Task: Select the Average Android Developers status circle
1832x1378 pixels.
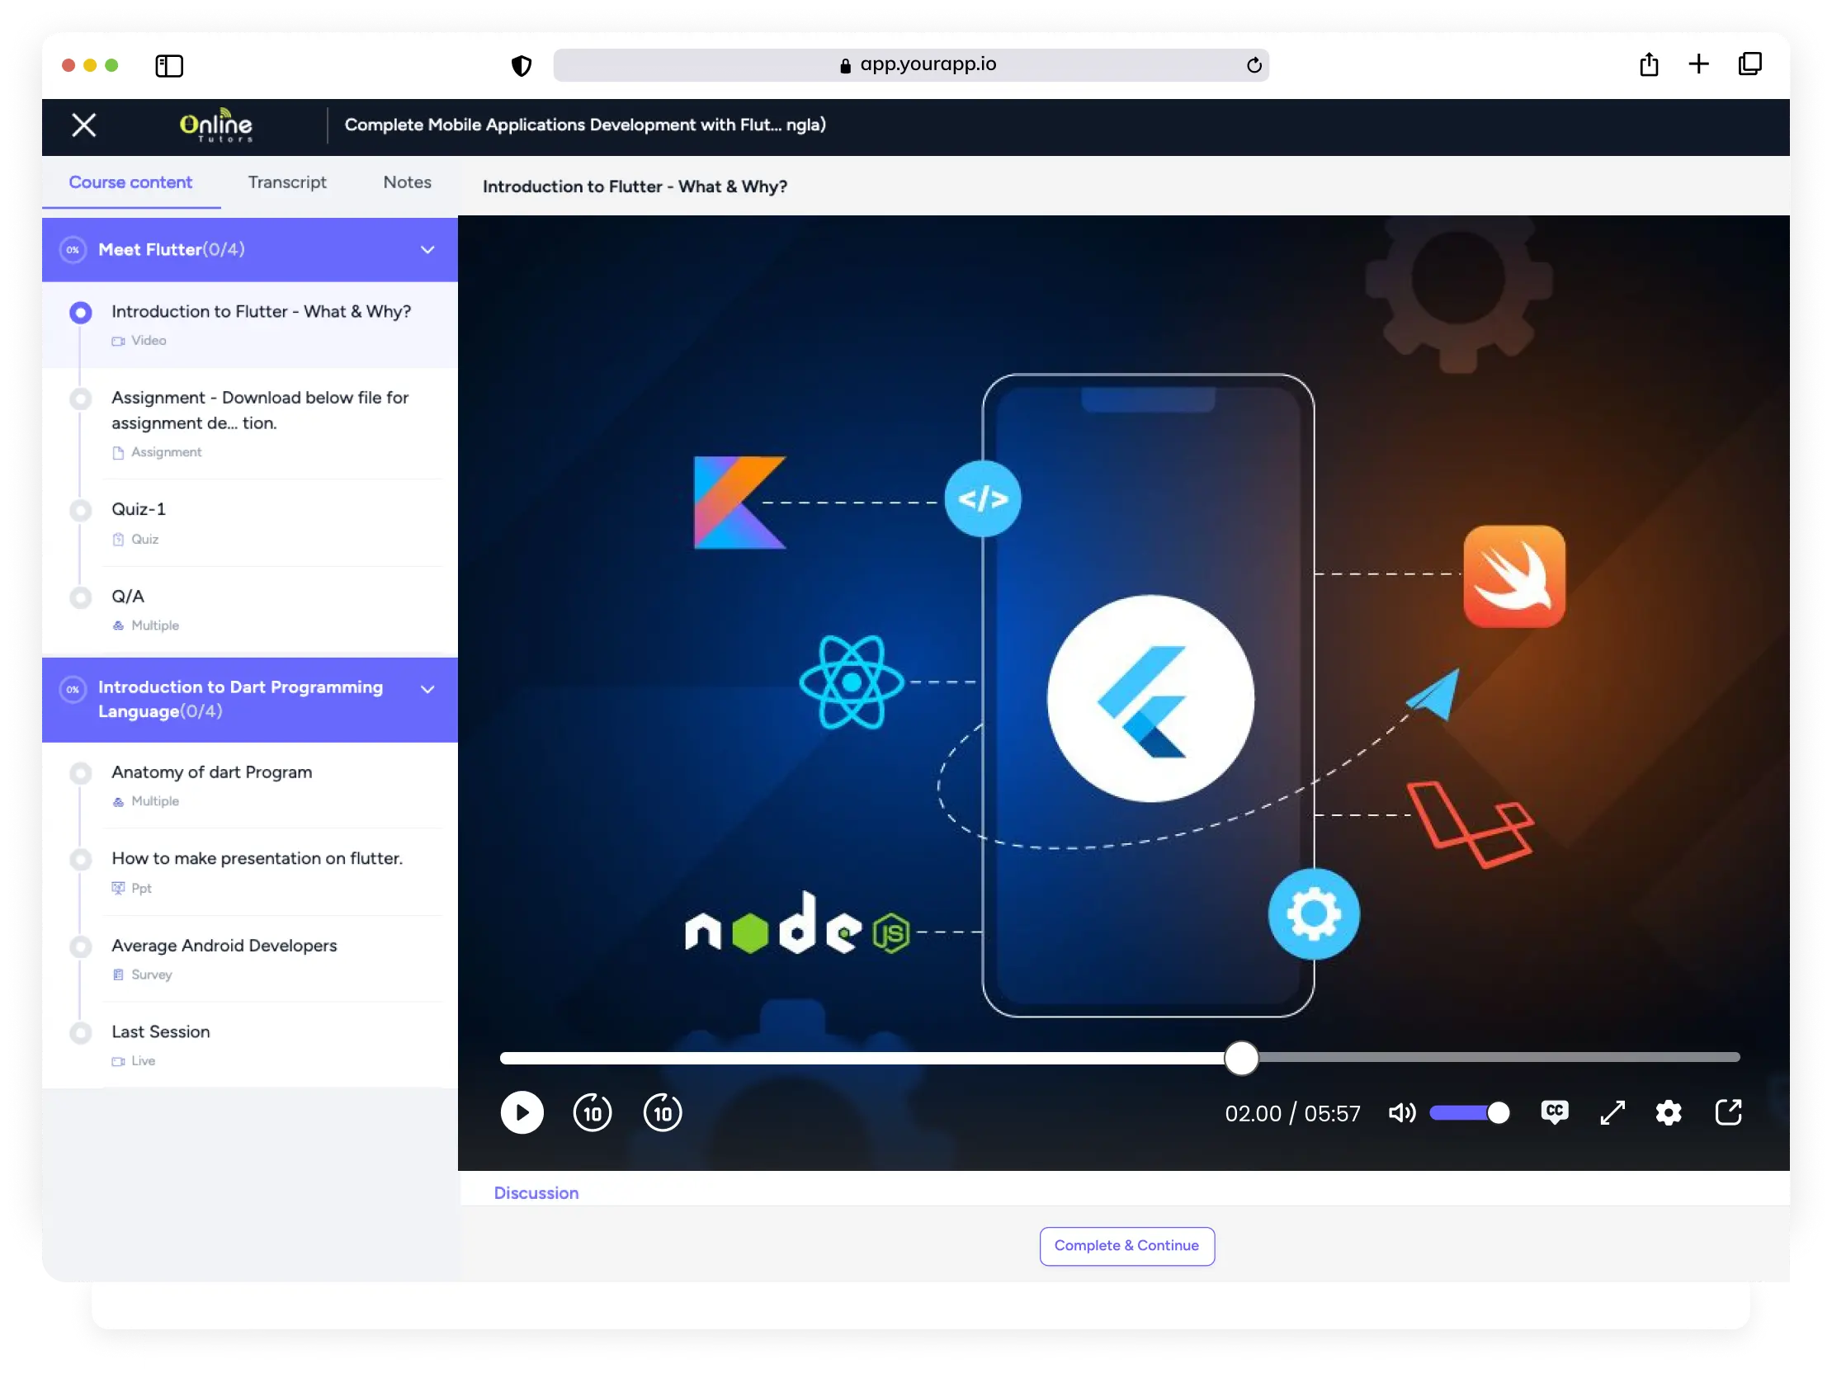Action: pyautogui.click(x=80, y=946)
